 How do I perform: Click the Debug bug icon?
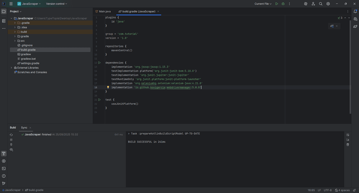(x=283, y=4)
